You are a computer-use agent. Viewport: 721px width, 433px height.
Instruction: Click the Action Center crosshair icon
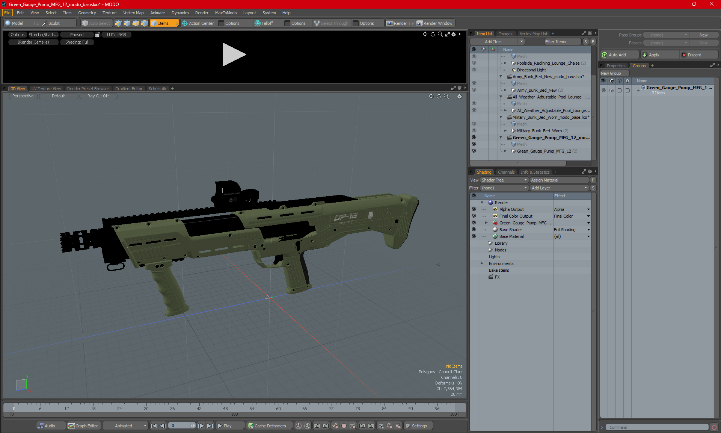pos(185,23)
